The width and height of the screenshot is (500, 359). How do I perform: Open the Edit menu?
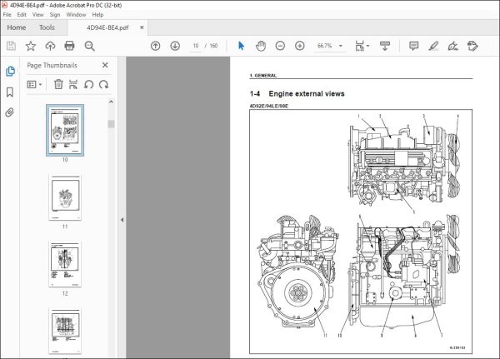(22, 15)
